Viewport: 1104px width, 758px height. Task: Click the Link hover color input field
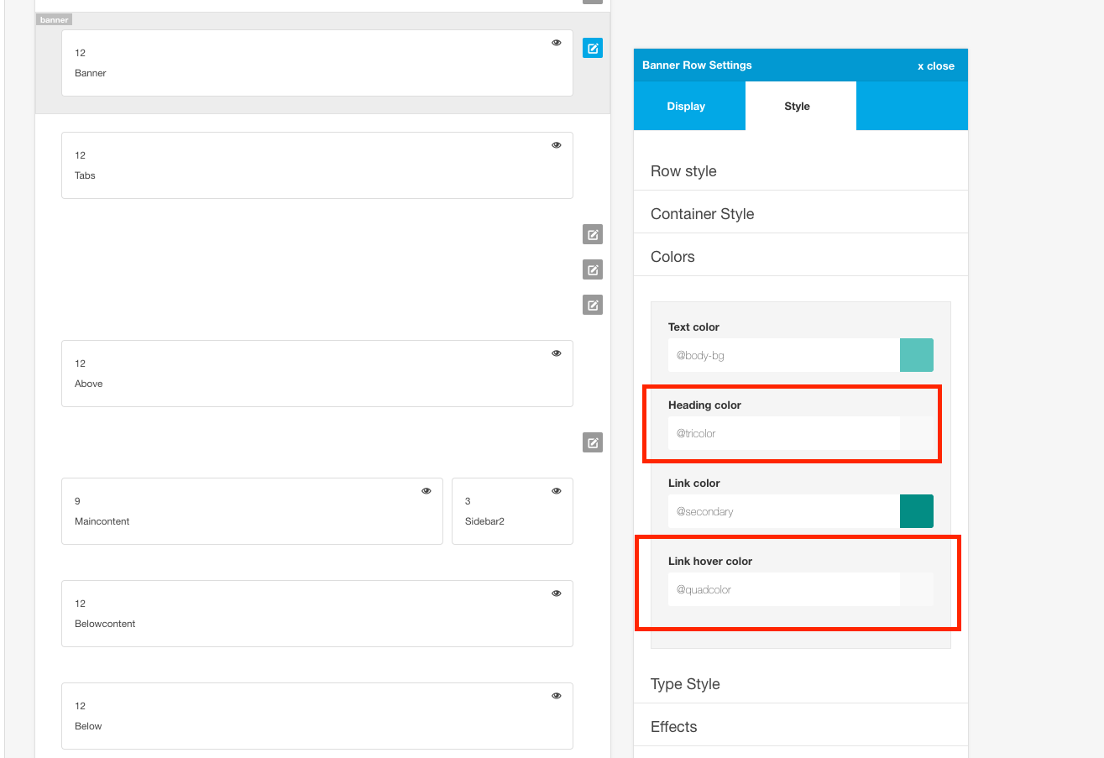(x=783, y=589)
